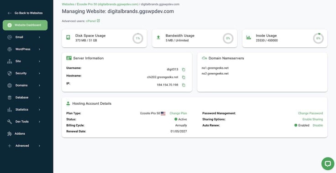The width and height of the screenshot is (336, 173).
Task: Click the Ecosite Pro 50 breadcrumb link
Action: pos(108,4)
